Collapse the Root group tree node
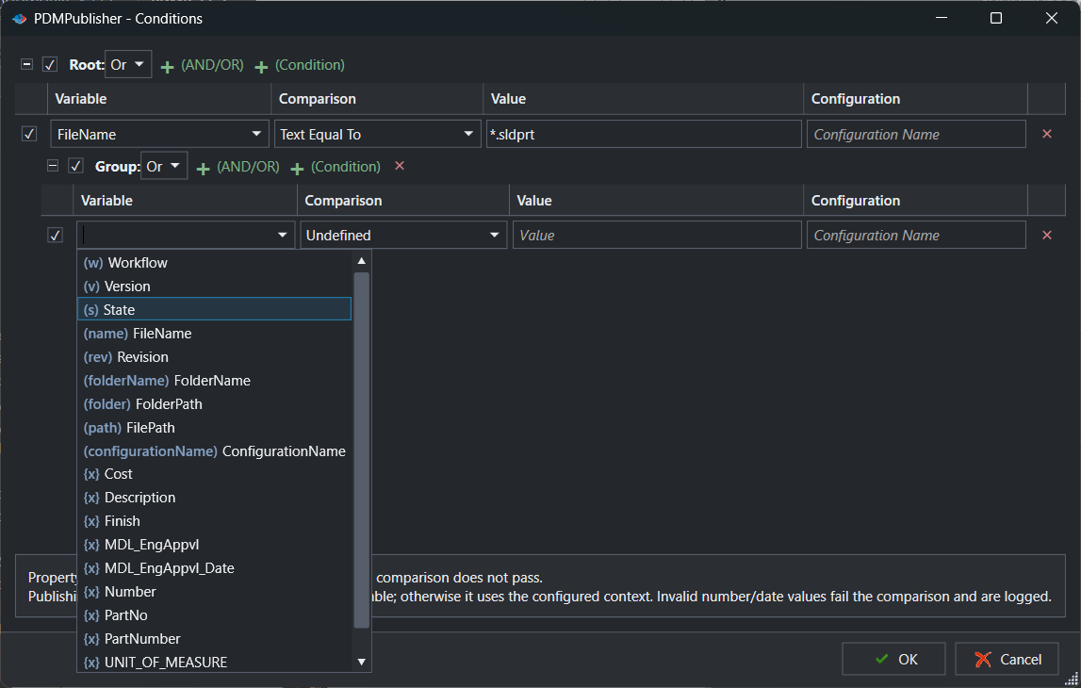 pos(27,64)
